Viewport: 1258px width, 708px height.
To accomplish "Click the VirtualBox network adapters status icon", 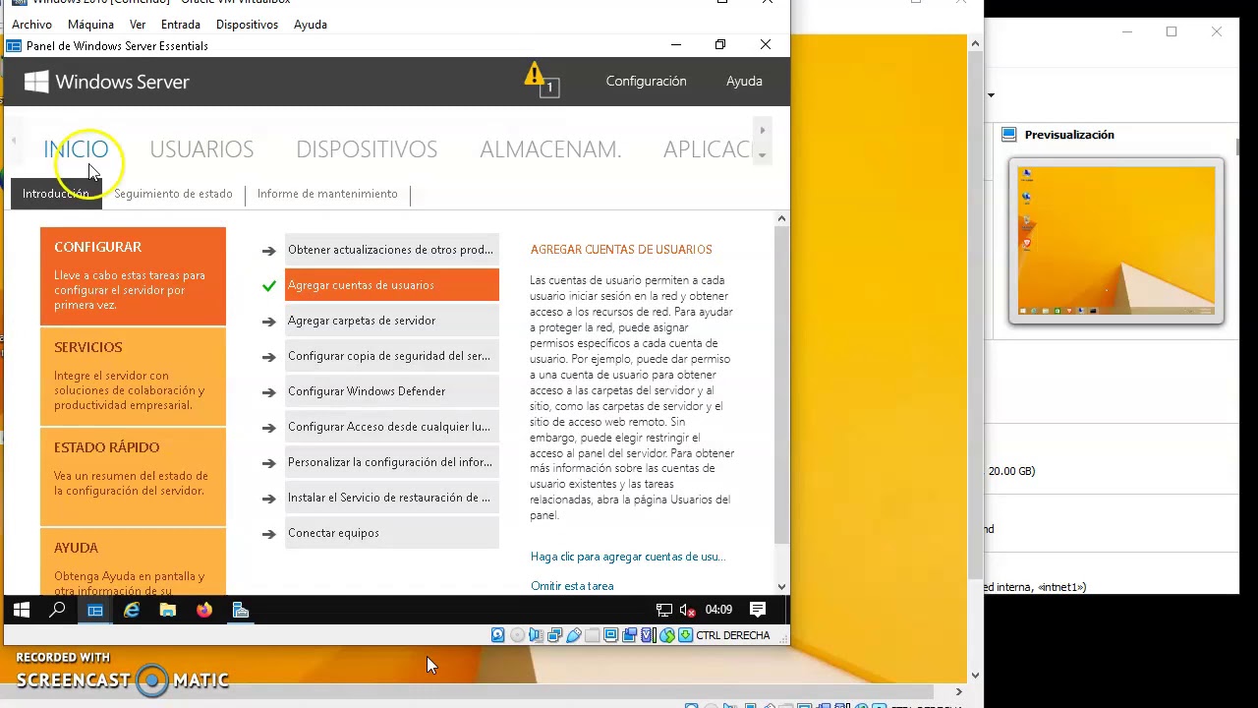I will (x=554, y=635).
